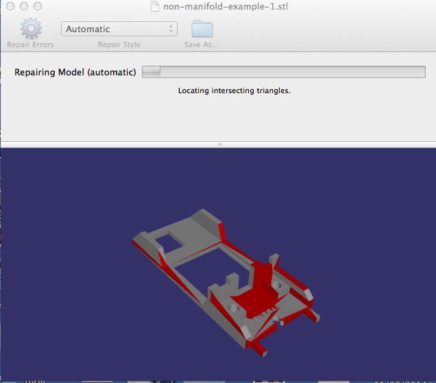
Task: Click the dropdown stepper arrows beside Automatic
Action: click(x=171, y=29)
